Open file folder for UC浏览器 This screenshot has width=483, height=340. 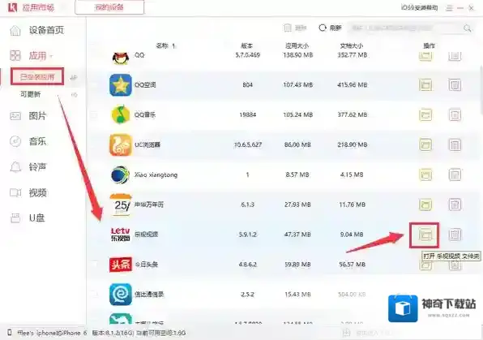point(425,144)
